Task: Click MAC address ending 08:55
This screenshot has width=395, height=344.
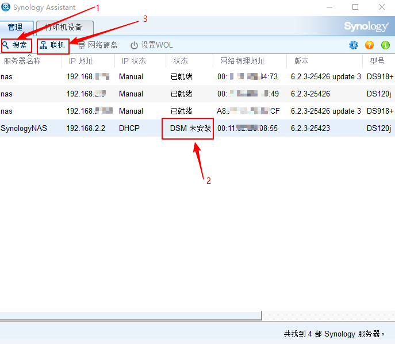Action: pos(247,128)
